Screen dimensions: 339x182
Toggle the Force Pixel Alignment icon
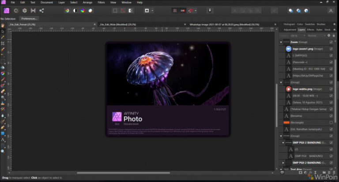point(175,11)
